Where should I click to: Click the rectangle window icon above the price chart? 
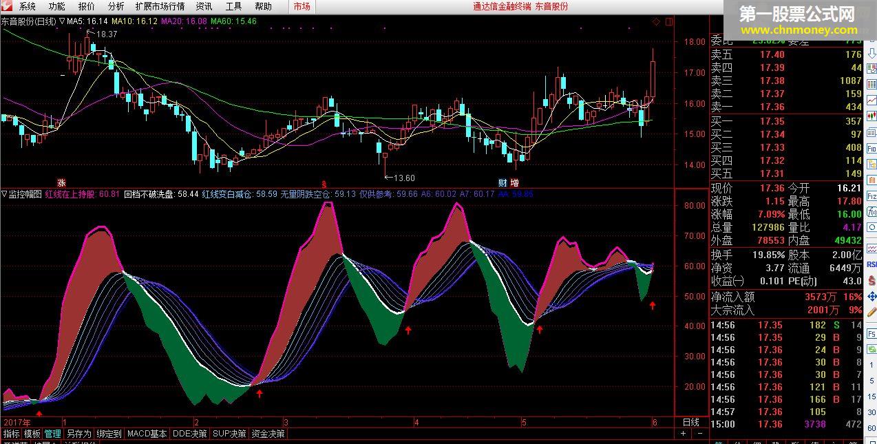point(668,22)
